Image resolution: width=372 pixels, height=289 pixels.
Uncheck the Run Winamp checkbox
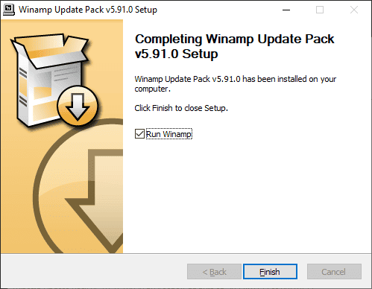139,134
